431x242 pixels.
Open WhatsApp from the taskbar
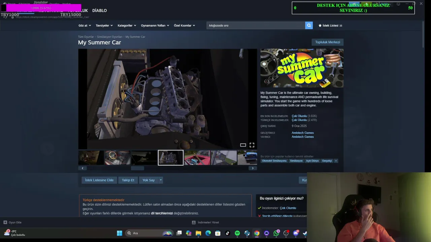[x=276, y=233]
